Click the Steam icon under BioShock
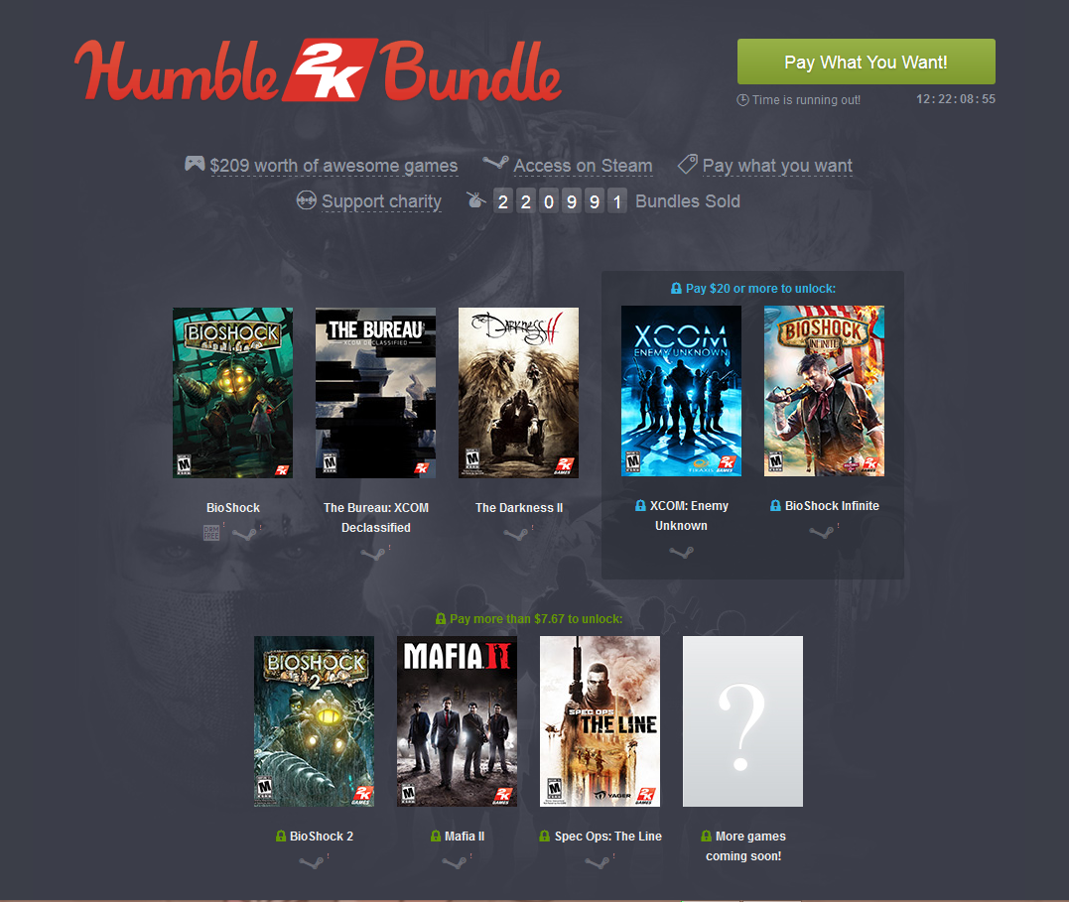This screenshot has width=1069, height=902. pyautogui.click(x=243, y=534)
